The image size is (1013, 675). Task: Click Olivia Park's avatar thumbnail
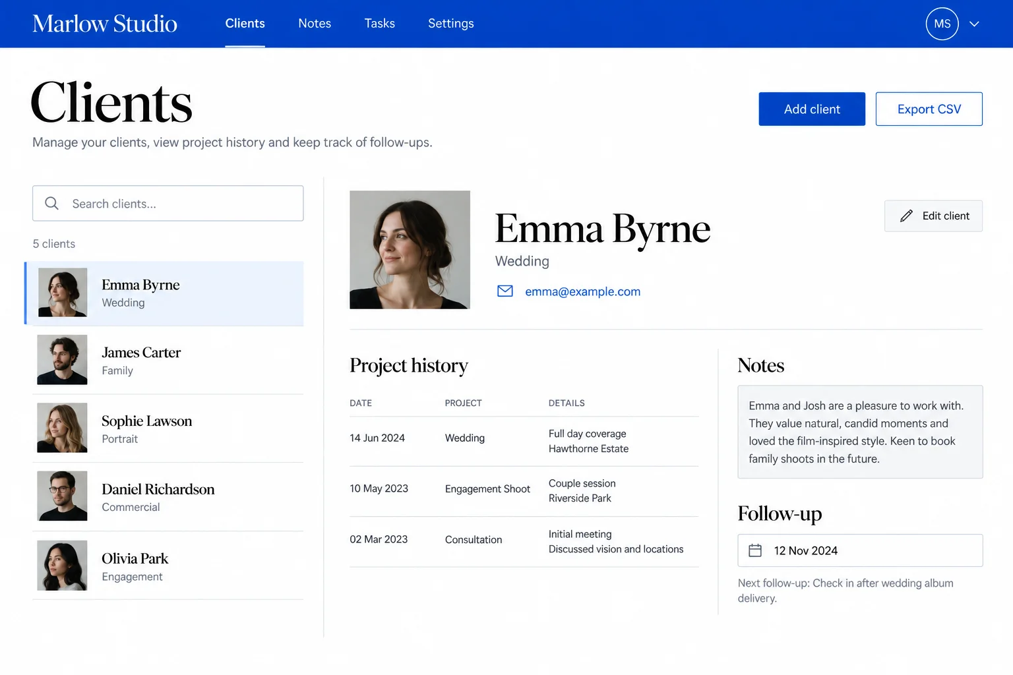click(x=62, y=565)
